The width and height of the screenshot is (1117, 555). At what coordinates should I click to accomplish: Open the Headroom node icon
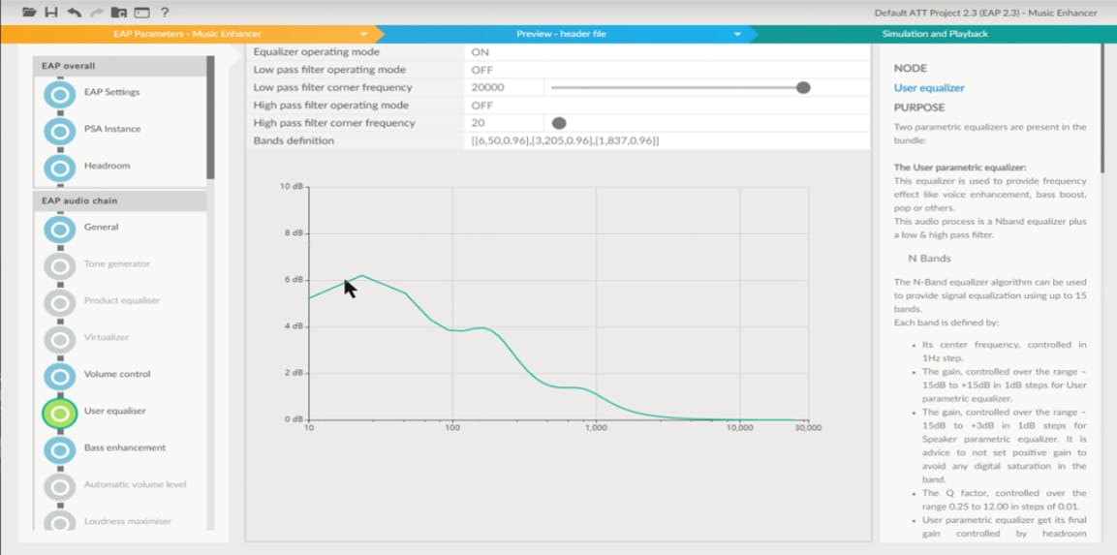coord(59,168)
